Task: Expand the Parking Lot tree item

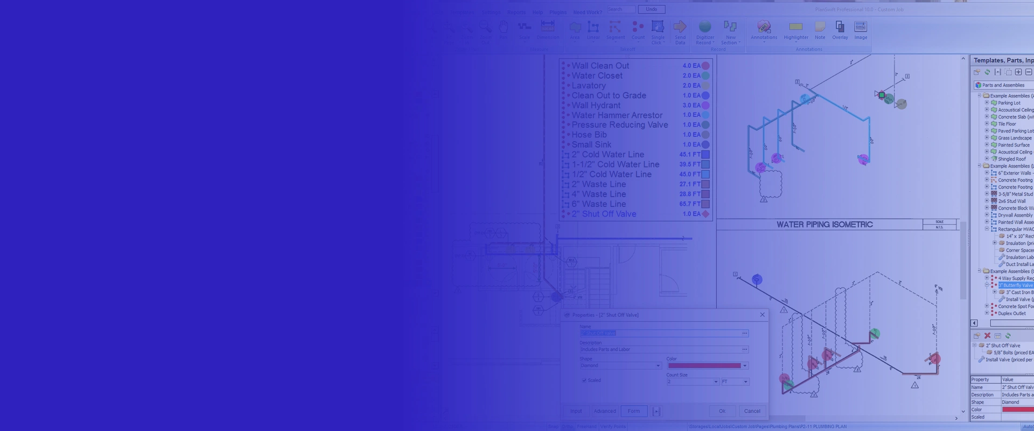Action: [987, 103]
